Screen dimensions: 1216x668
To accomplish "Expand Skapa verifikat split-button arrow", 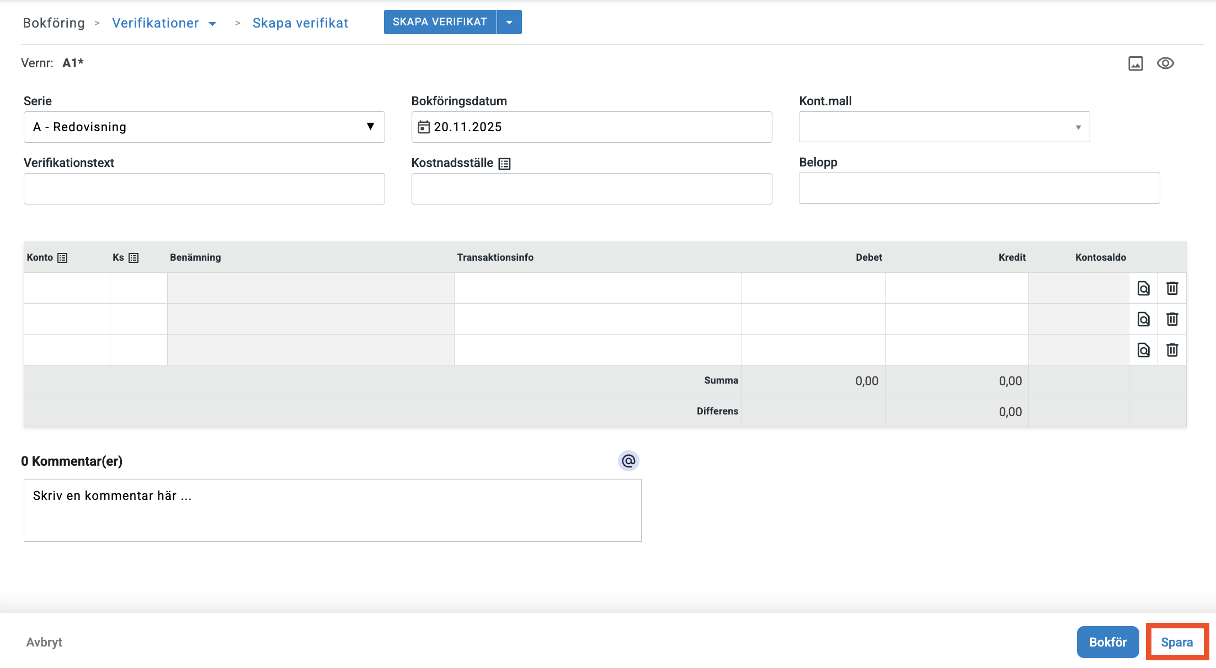I will [x=509, y=23].
